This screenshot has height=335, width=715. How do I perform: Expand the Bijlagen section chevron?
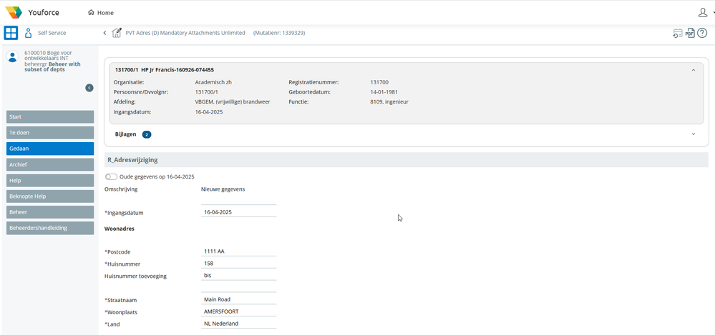[x=694, y=134]
